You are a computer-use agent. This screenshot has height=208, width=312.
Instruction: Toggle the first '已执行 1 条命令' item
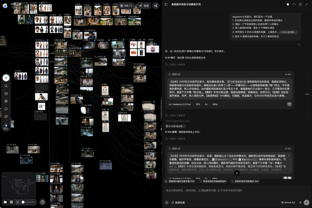point(175,65)
